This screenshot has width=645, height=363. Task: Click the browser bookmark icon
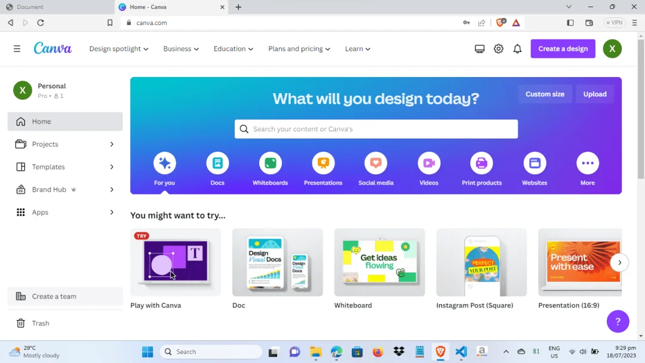click(x=110, y=23)
